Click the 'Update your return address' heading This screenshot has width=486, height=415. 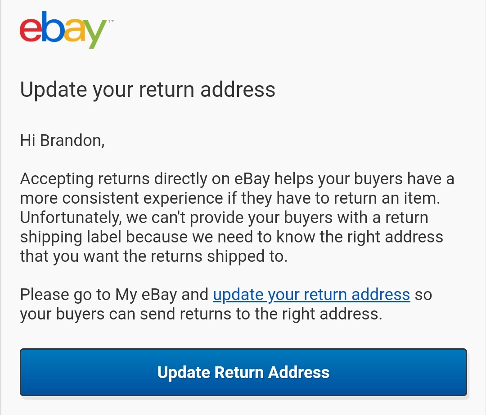(148, 90)
